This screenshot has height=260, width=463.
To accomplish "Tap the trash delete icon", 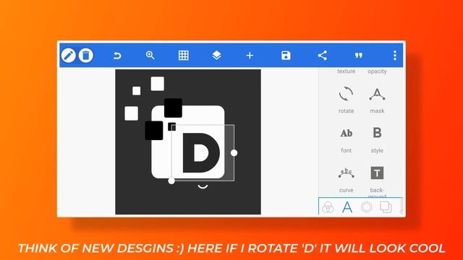I will [x=86, y=56].
